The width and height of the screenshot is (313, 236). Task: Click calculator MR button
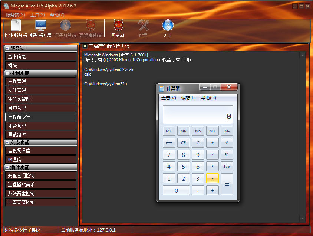pos(184,131)
